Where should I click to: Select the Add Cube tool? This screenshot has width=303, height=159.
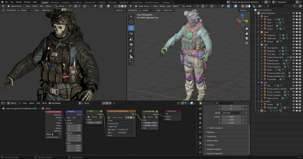pyautogui.click(x=131, y=63)
